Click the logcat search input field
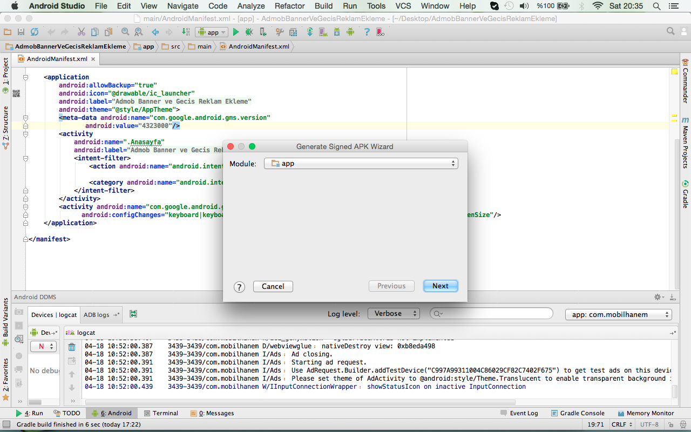 pos(491,314)
